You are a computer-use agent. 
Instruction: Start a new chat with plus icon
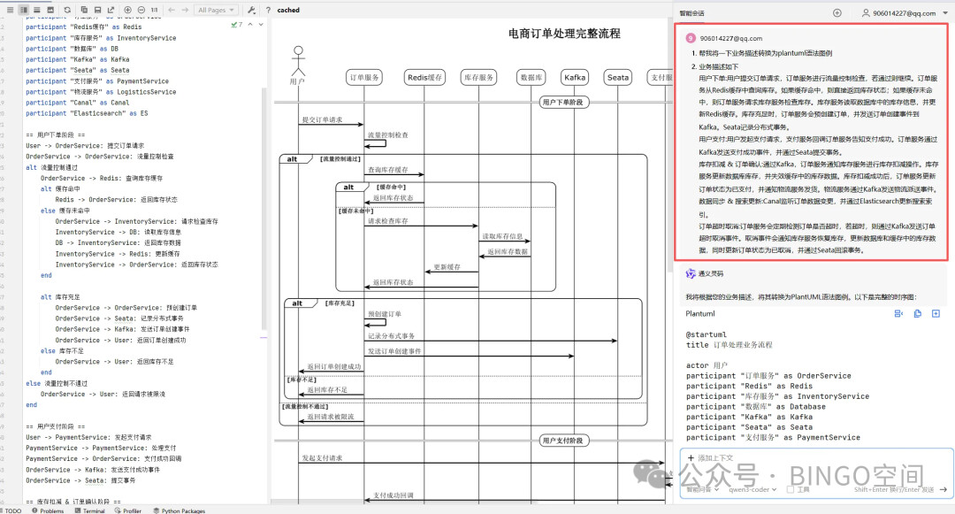pos(837,12)
